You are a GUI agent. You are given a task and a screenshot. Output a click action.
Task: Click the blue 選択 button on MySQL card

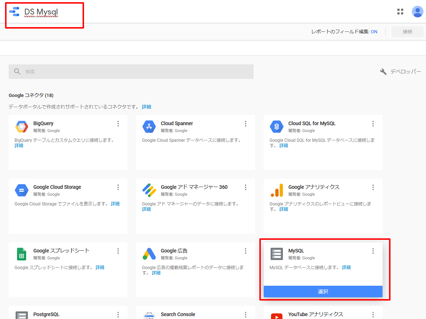[x=323, y=292]
